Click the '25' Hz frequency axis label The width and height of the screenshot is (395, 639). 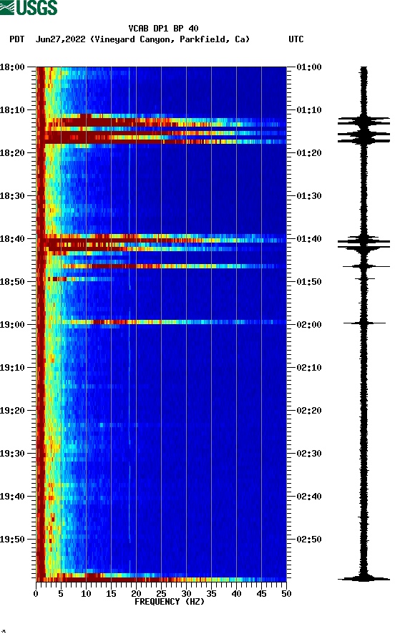[161, 594]
